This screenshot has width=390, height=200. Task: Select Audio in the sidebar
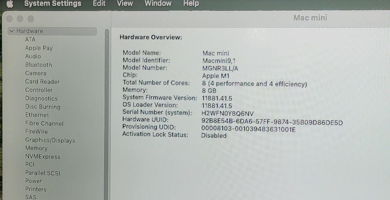pos(33,56)
